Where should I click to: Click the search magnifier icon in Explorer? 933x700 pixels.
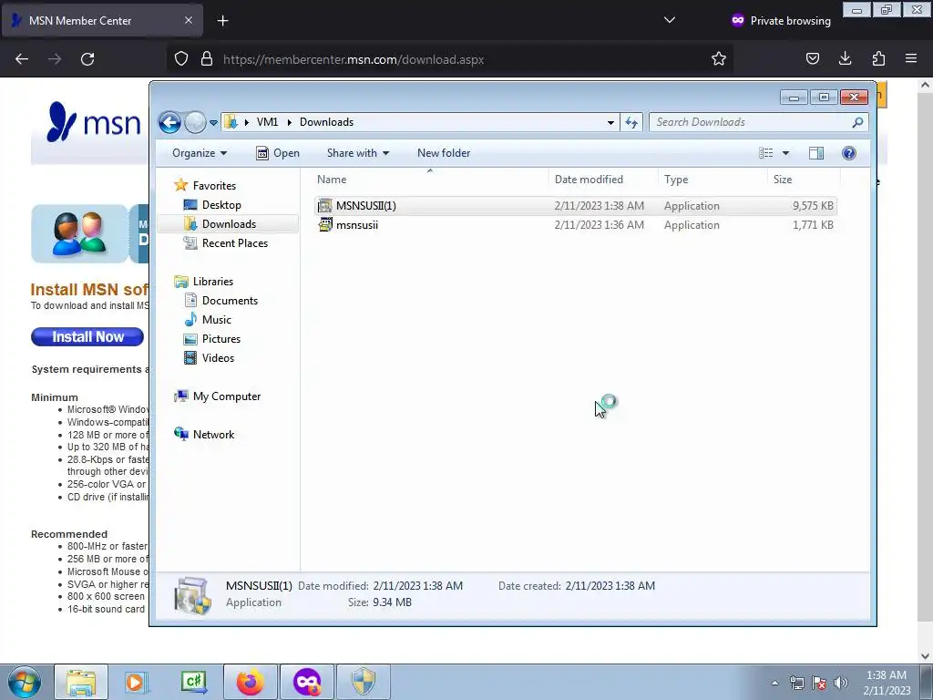pyautogui.click(x=857, y=122)
